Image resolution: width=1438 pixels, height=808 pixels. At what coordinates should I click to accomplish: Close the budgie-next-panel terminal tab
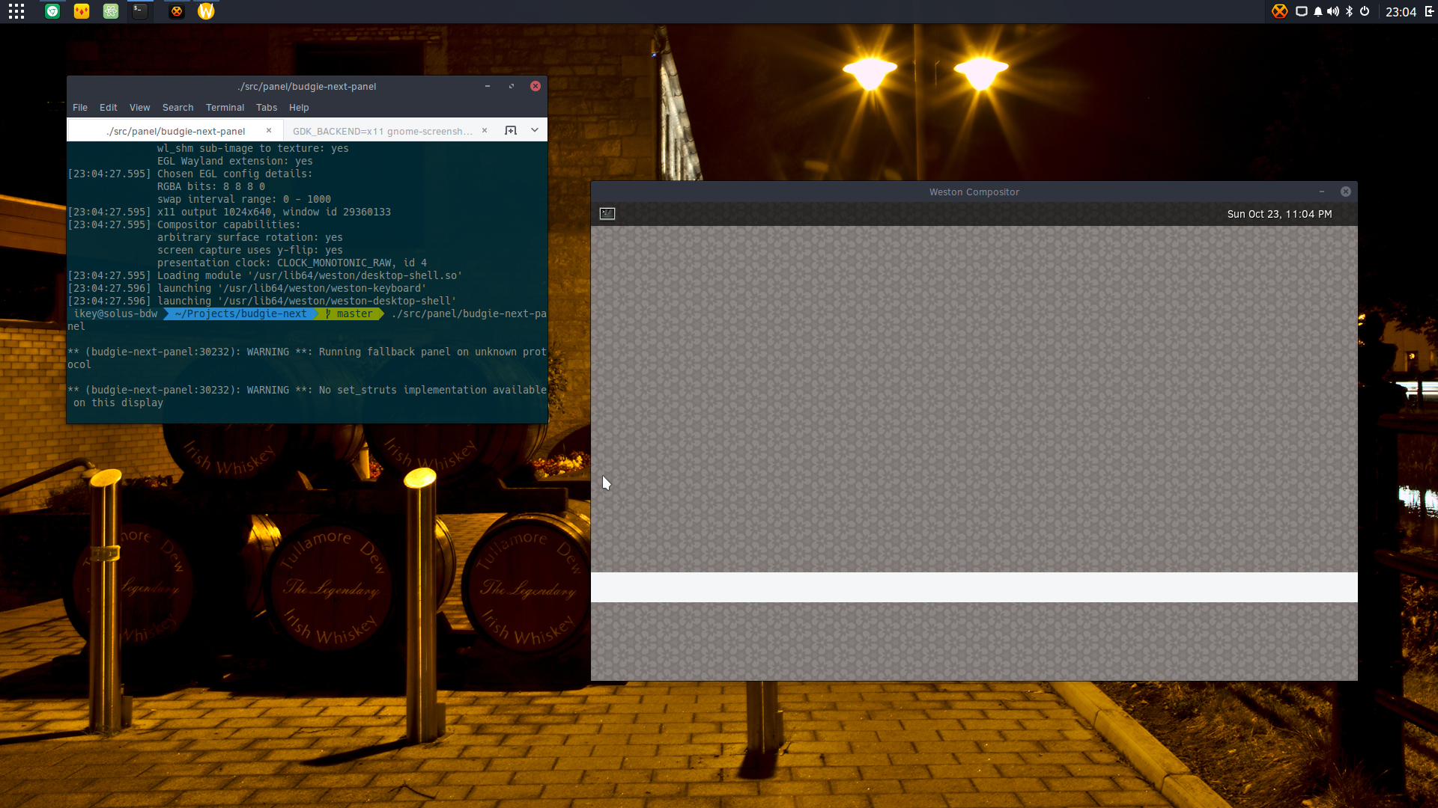tap(269, 130)
